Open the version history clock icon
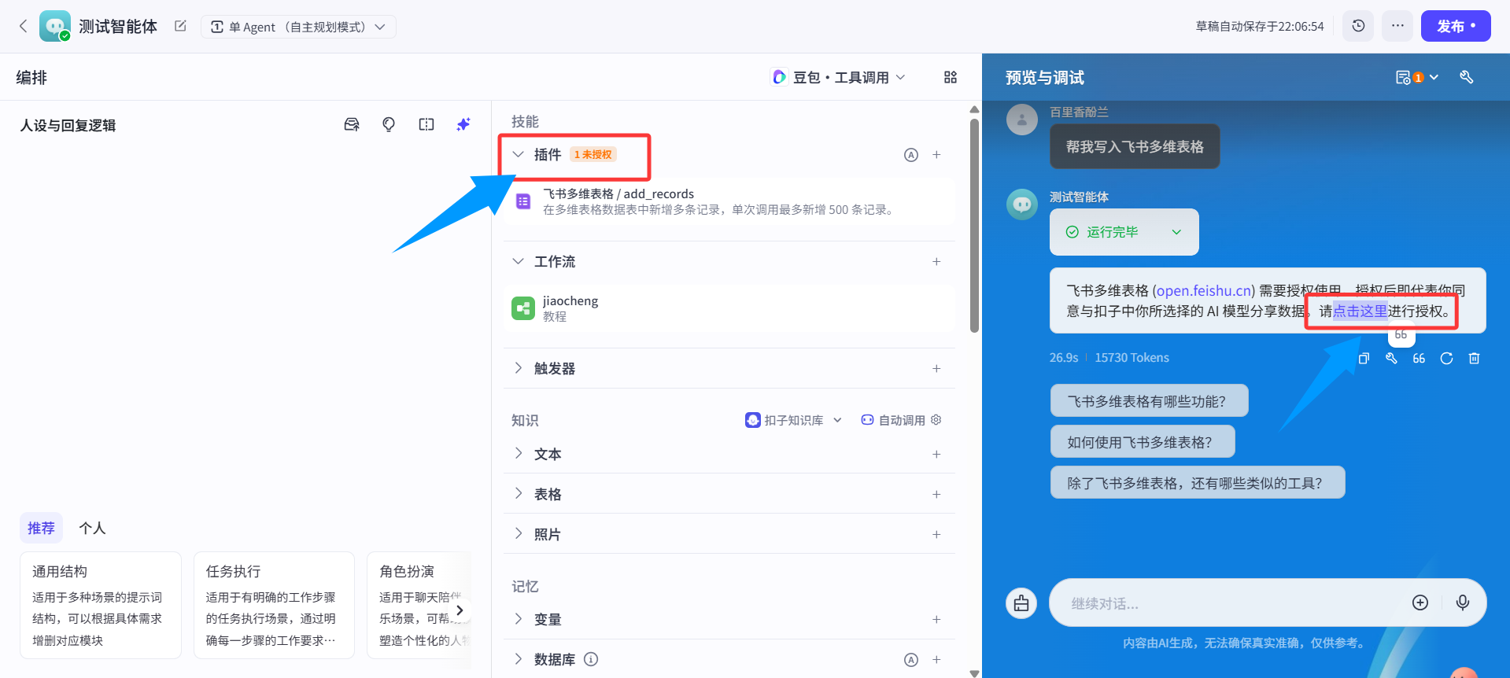 click(1358, 26)
